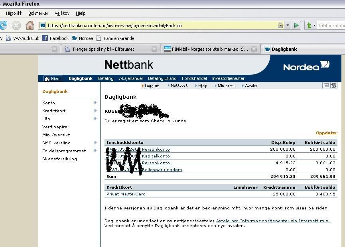
Task: Click the Oppdater link
Action: 326,133
